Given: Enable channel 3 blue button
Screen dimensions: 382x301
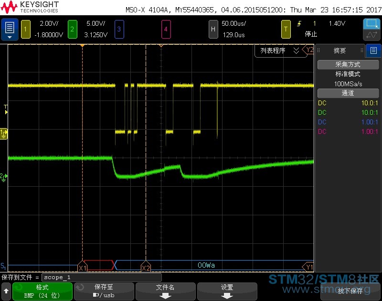Looking at the screenshot, I should (x=119, y=29).
